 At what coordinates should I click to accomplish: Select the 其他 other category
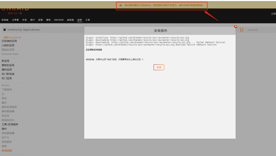coord(4,98)
